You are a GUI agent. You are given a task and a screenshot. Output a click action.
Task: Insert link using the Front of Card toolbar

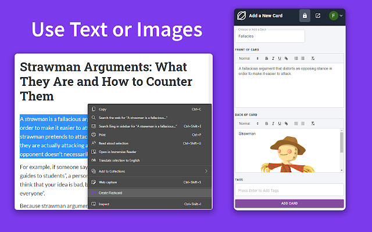click(286, 59)
